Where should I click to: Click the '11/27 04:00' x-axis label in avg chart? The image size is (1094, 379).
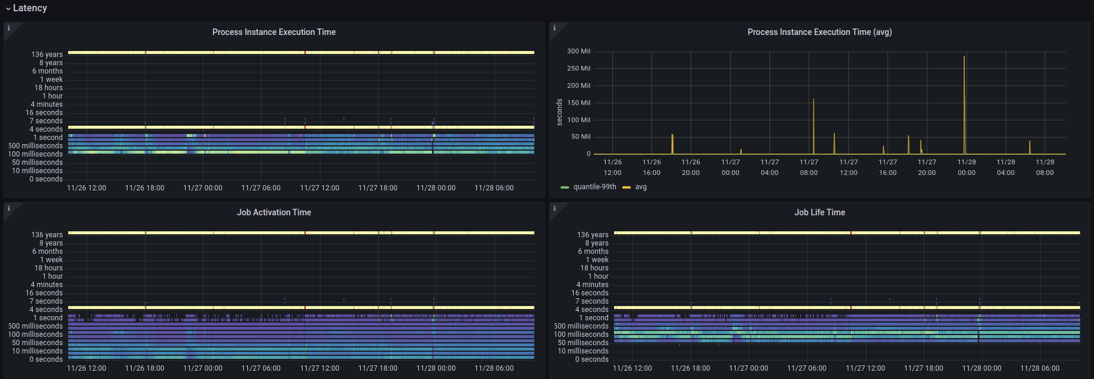point(769,167)
